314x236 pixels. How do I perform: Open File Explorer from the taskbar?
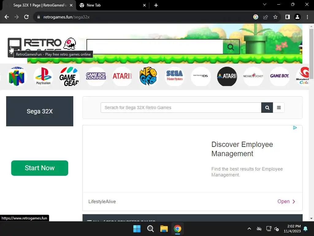pyautogui.click(x=164, y=229)
